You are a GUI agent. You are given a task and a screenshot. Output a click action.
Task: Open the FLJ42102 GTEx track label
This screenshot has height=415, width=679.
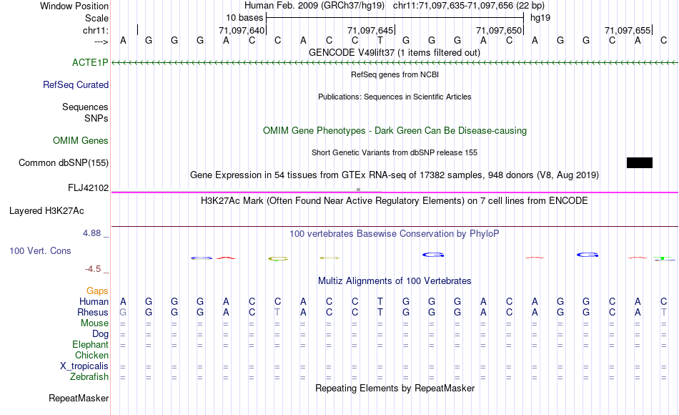coord(89,187)
